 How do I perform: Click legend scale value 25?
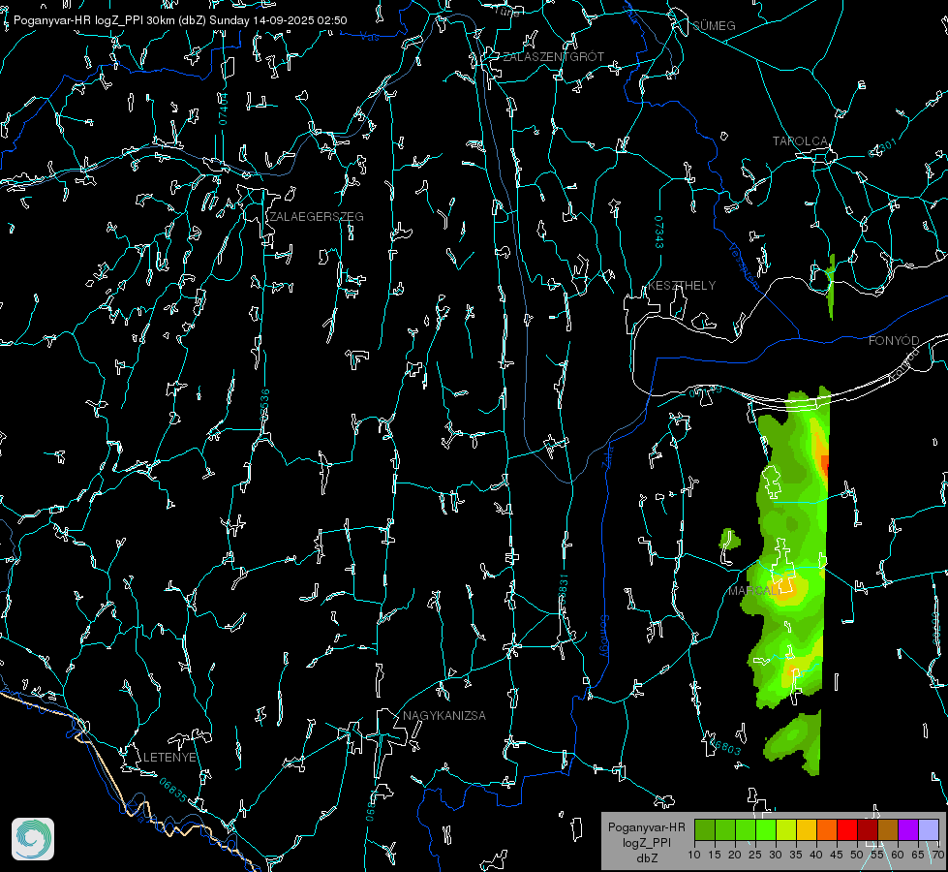point(755,856)
